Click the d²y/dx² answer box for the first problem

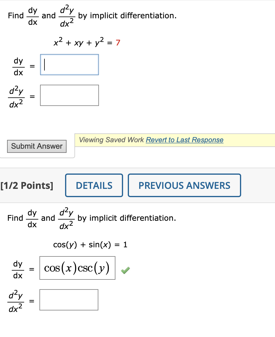(x=69, y=95)
